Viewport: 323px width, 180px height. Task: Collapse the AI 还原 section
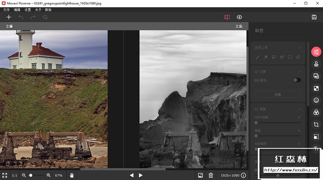(x=299, y=72)
